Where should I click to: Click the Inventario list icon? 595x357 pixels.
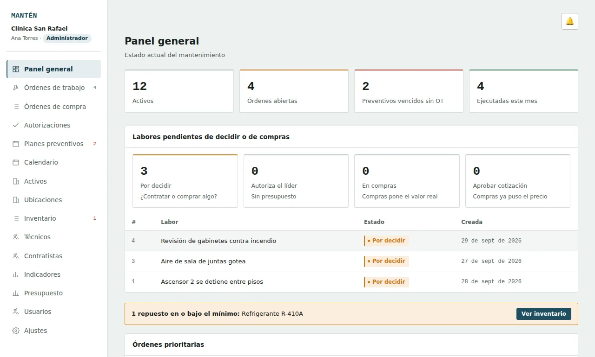point(16,218)
